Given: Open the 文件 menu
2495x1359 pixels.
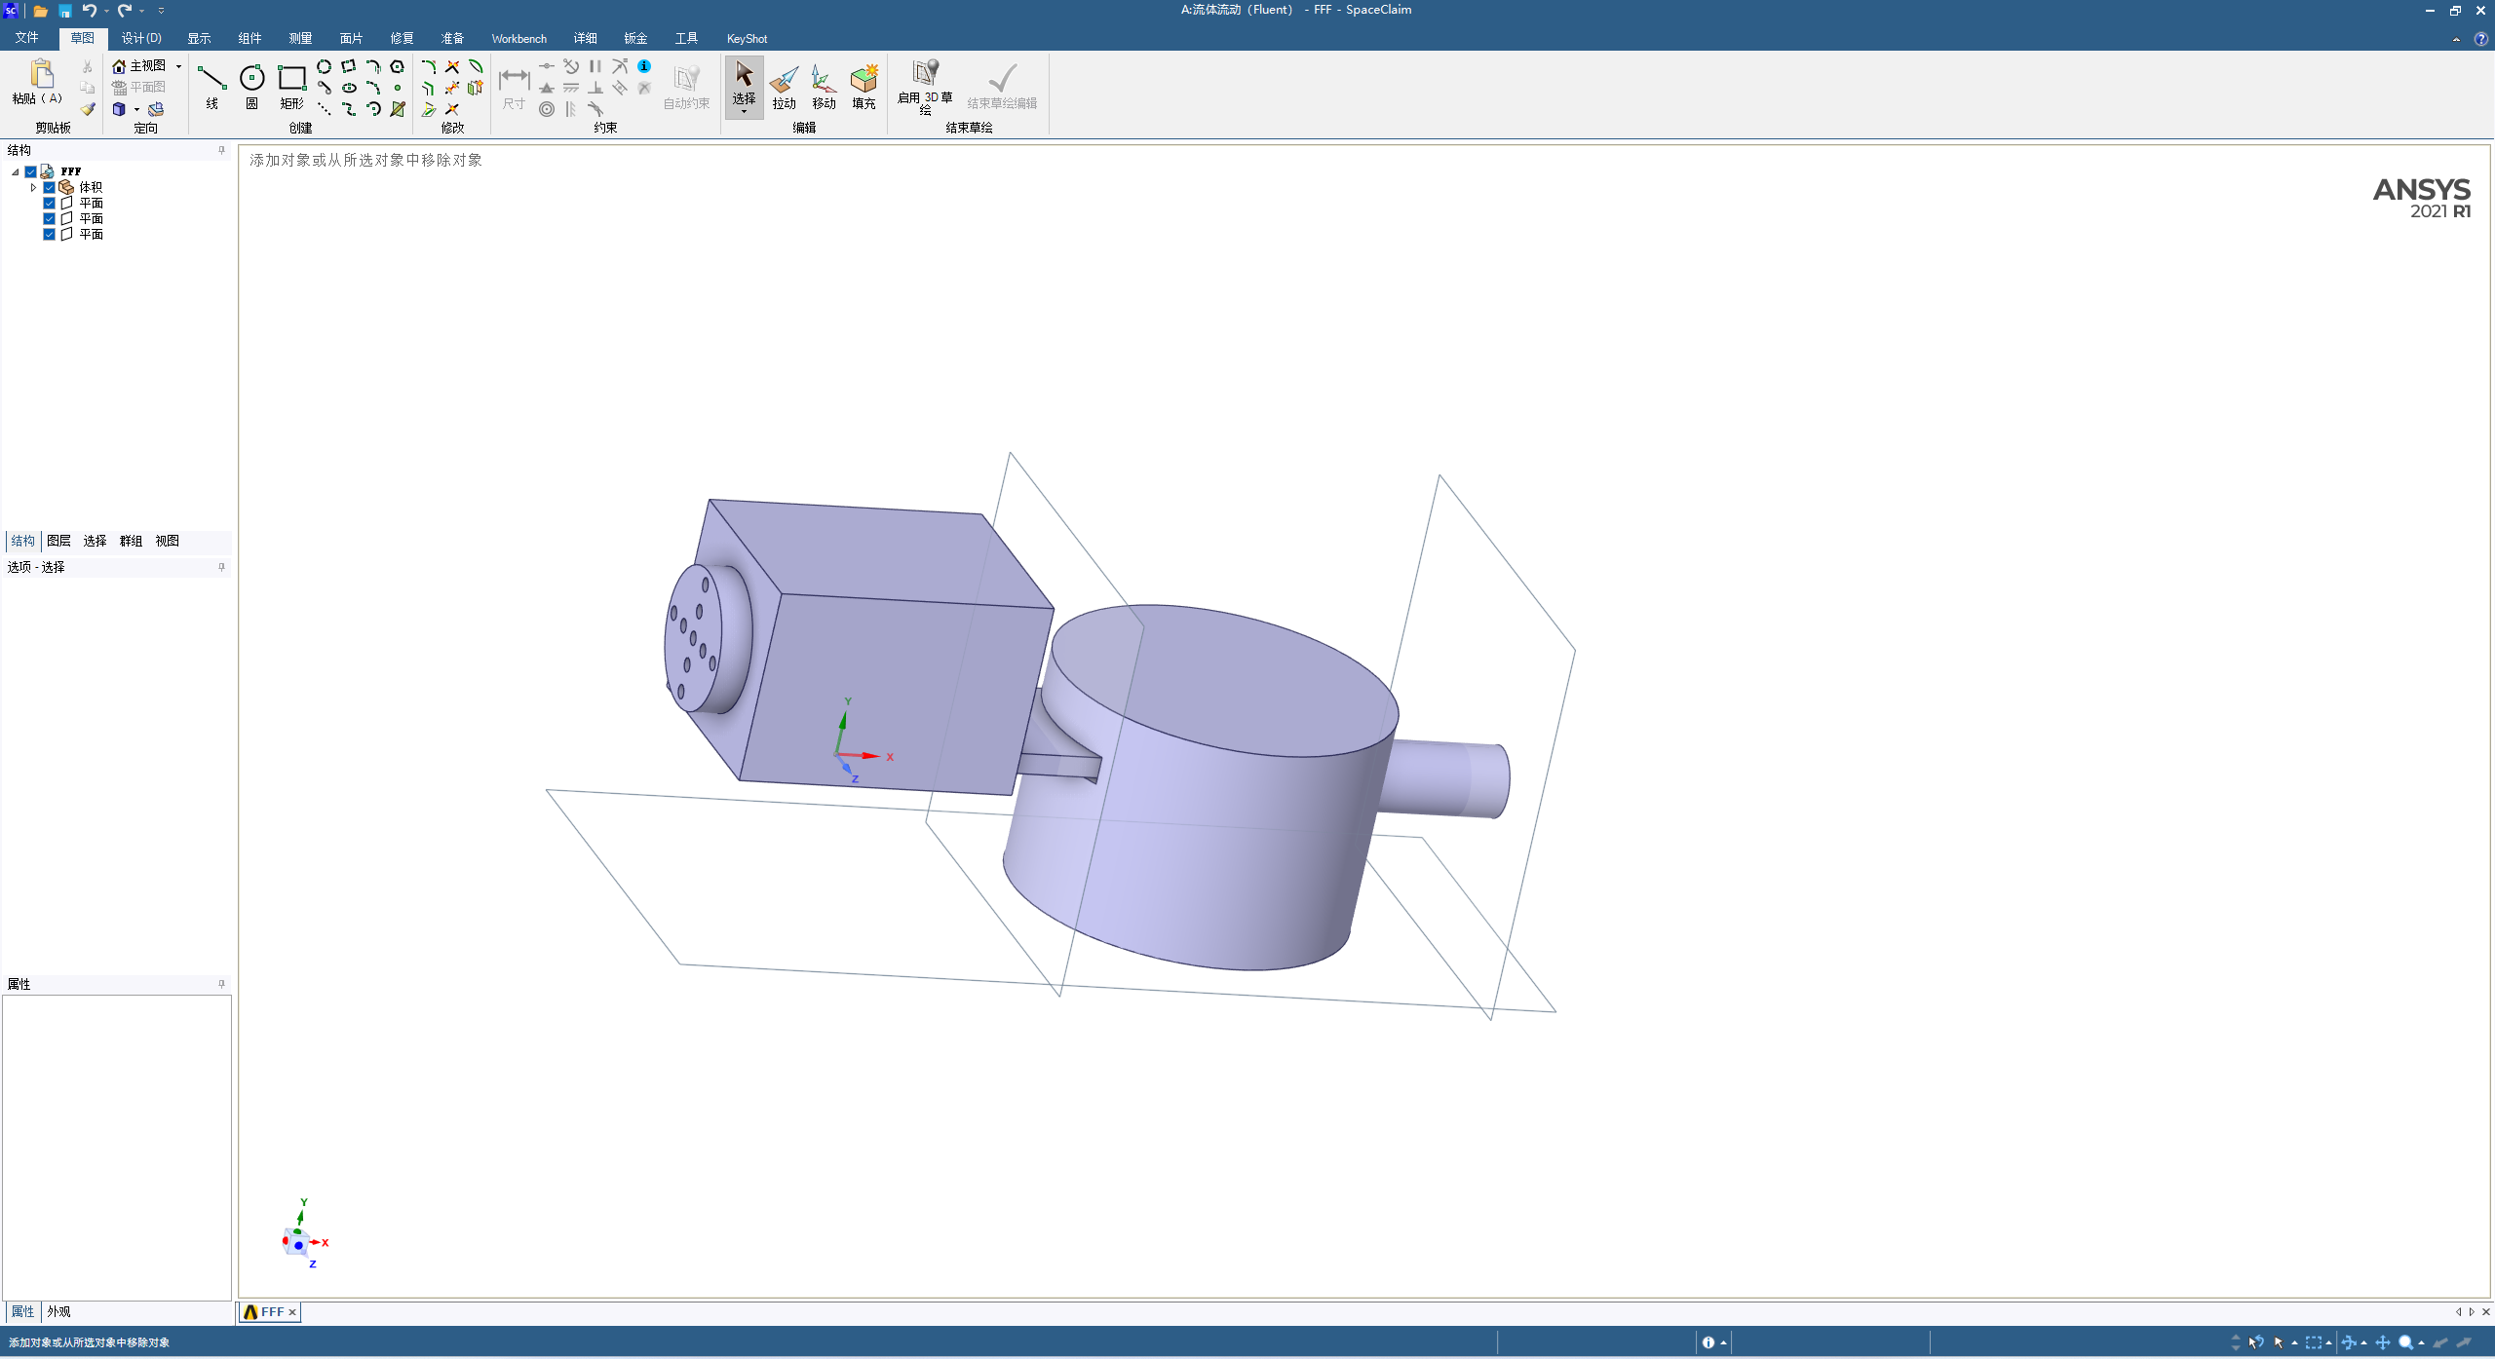Looking at the screenshot, I should pos(26,38).
